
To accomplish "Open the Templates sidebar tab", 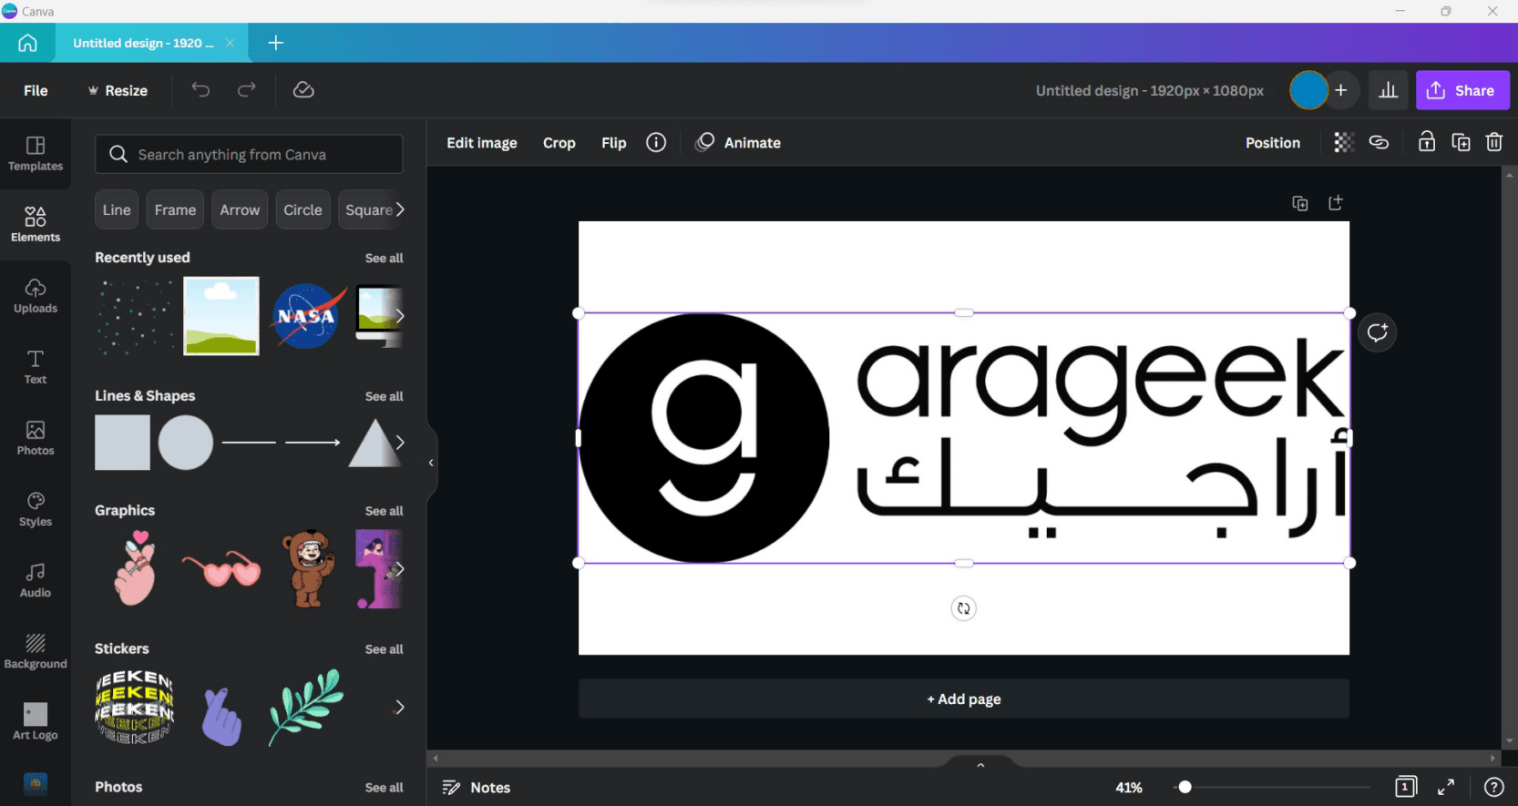I will (36, 154).
